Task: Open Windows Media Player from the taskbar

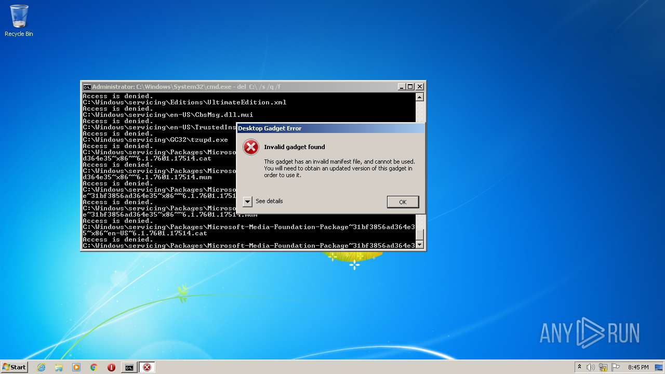Action: tap(76, 367)
